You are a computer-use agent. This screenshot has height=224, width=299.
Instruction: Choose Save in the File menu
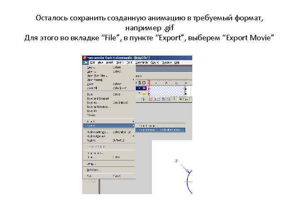[x=109, y=95]
